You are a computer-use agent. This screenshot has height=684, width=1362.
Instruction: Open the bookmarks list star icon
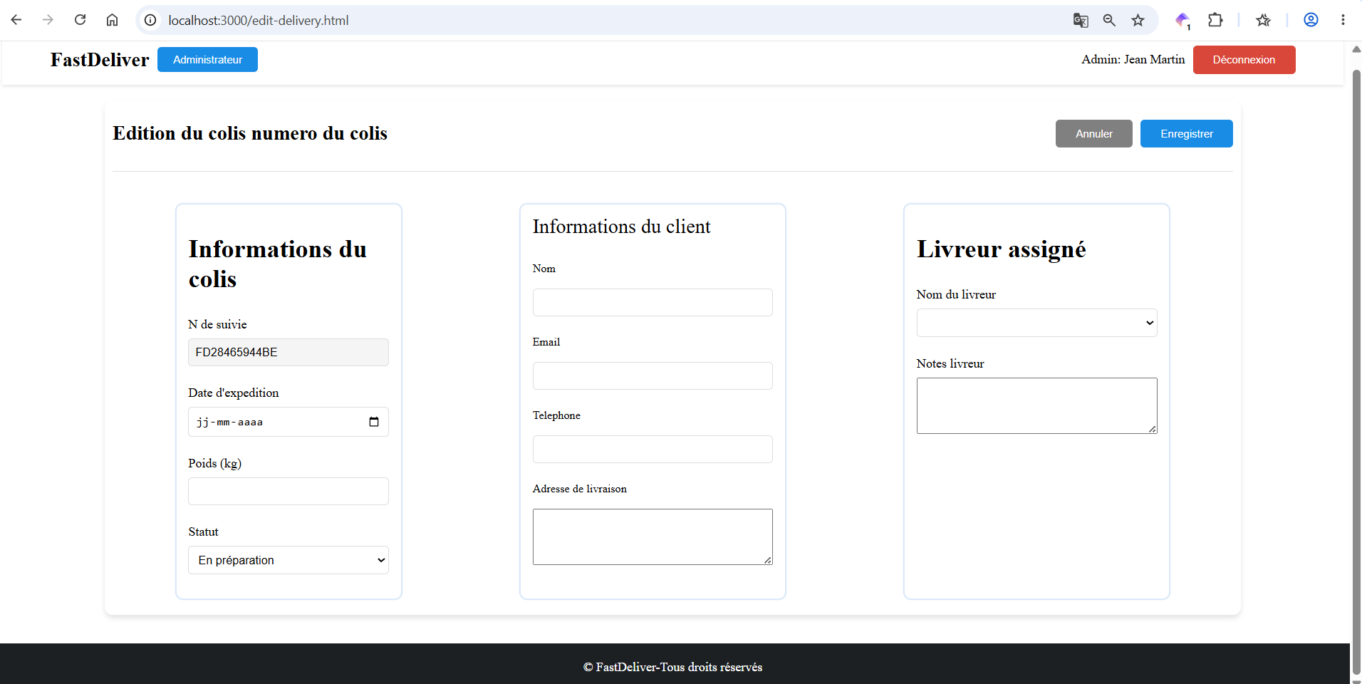(x=1263, y=20)
